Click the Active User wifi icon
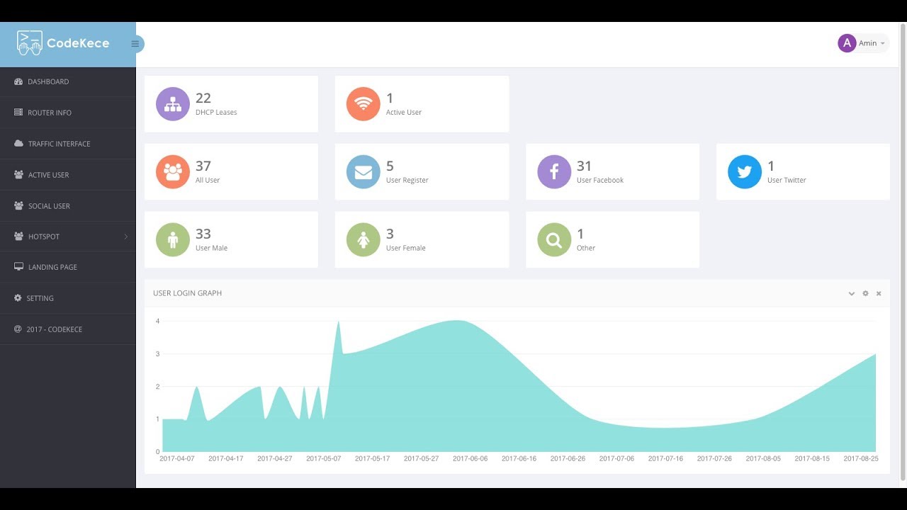The image size is (907, 510). (x=364, y=104)
